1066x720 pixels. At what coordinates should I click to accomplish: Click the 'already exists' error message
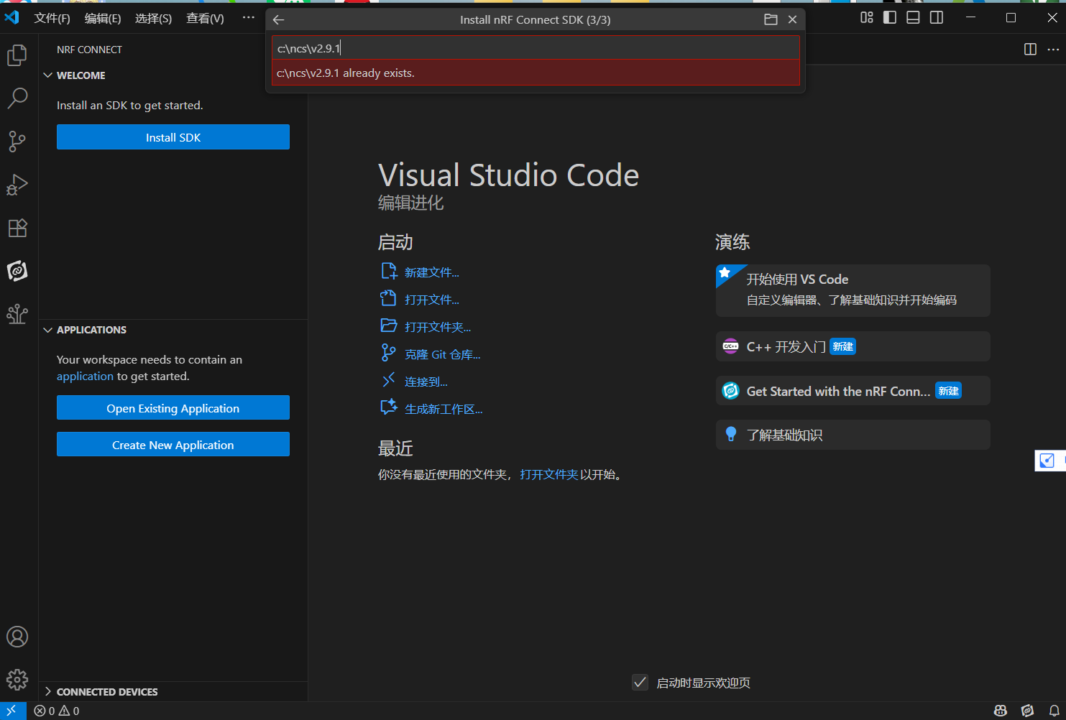coord(536,73)
